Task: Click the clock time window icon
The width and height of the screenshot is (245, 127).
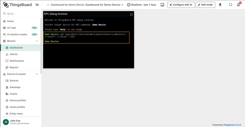Action: [129, 5]
